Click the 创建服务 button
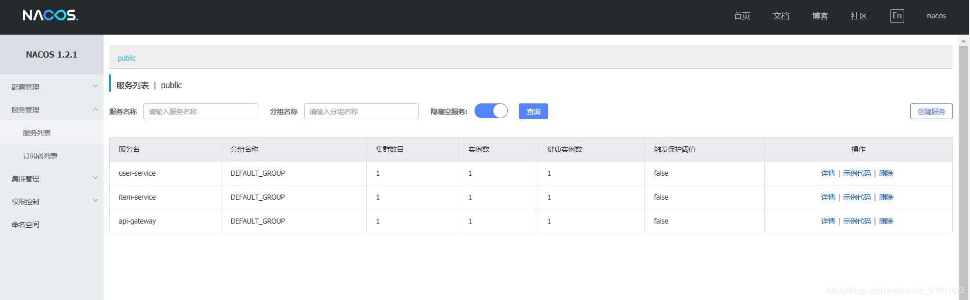This screenshot has height=300, width=970. pyautogui.click(x=931, y=111)
